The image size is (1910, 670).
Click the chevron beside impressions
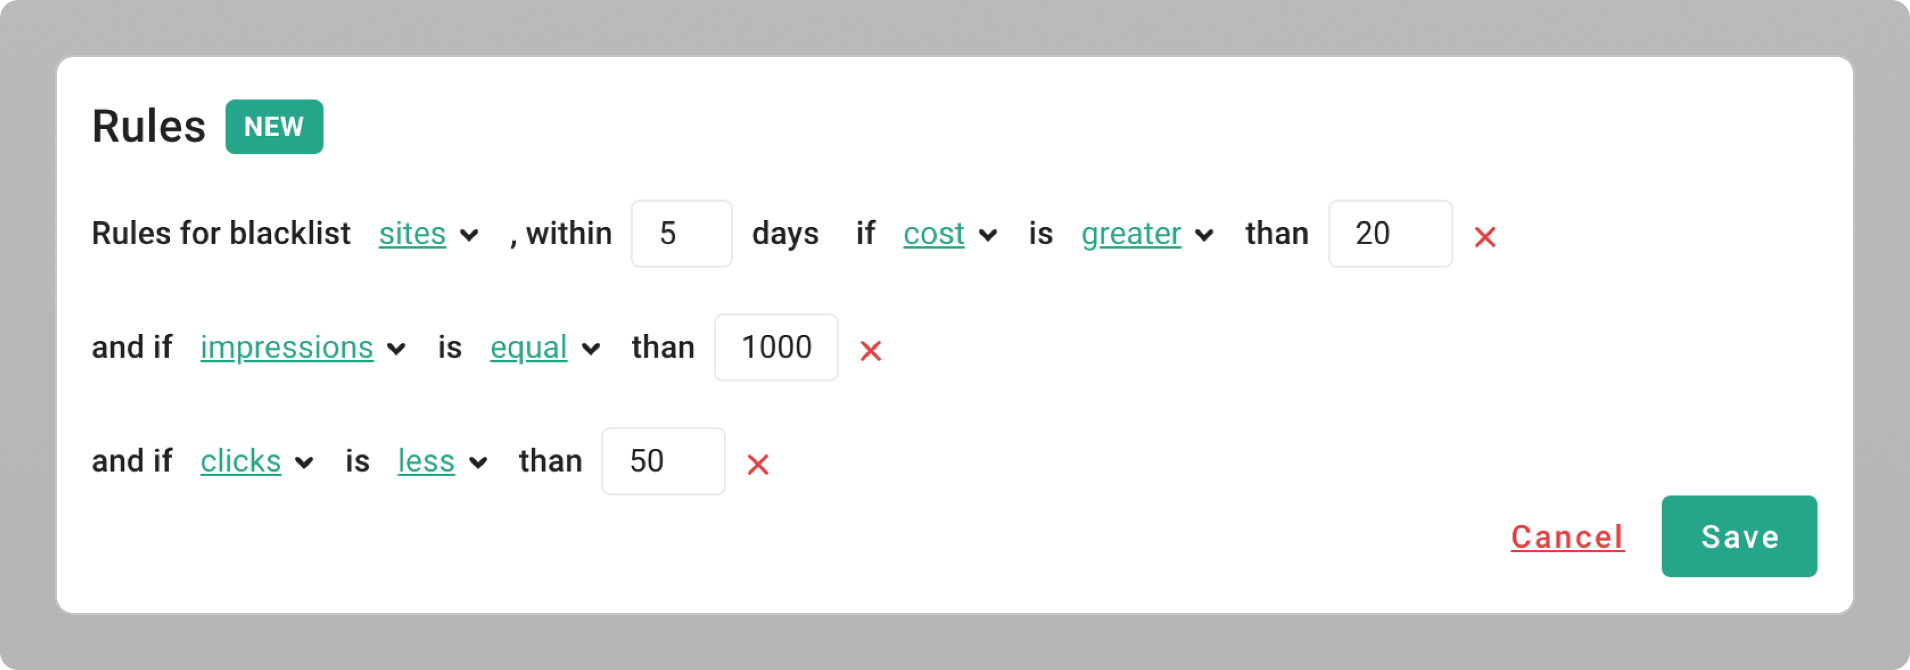pos(397,349)
